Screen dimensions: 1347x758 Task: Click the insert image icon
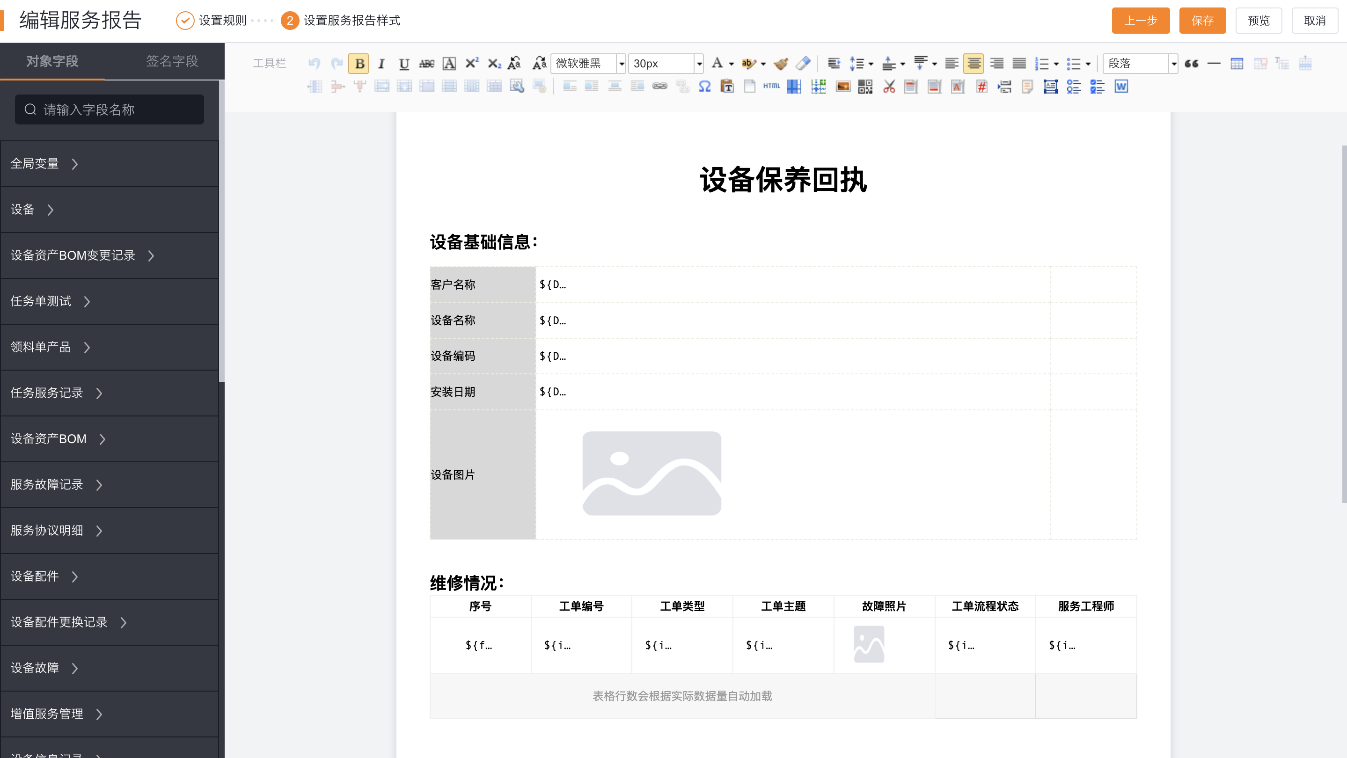(843, 87)
